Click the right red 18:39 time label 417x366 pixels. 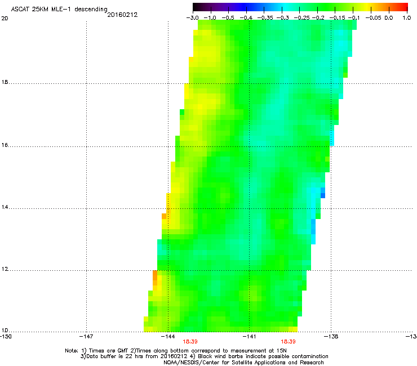click(x=289, y=342)
